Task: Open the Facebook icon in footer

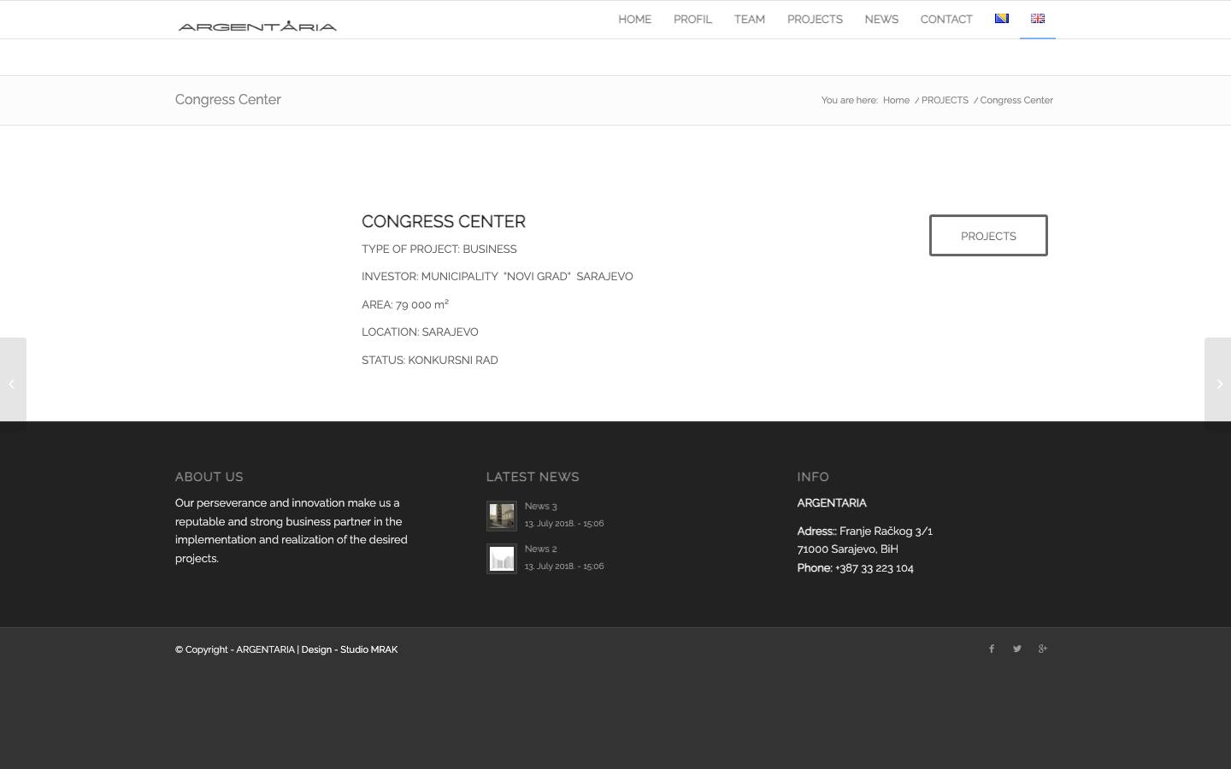Action: [x=992, y=649]
